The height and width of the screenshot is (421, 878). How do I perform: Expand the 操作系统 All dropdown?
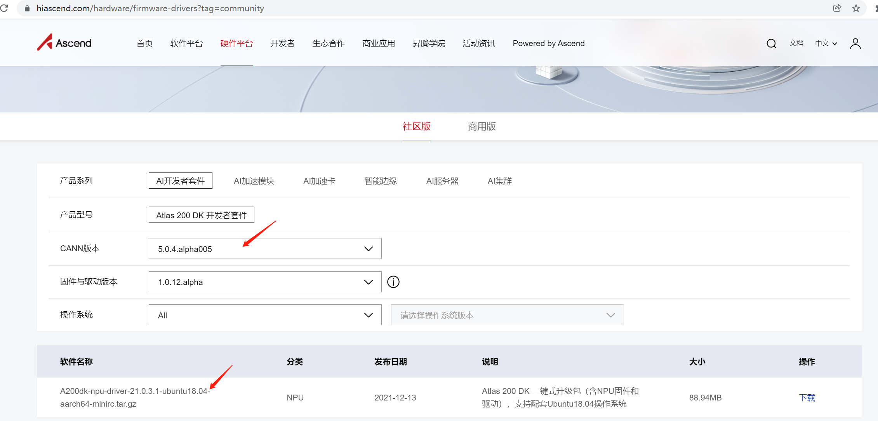(x=265, y=315)
